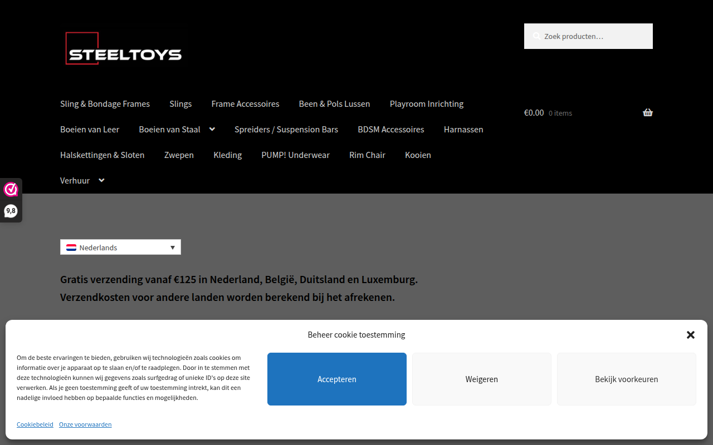Open the Nederlands language dropdown

pos(120,247)
